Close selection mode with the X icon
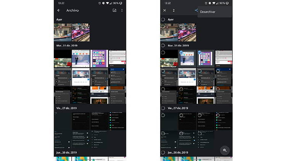 (164, 10)
